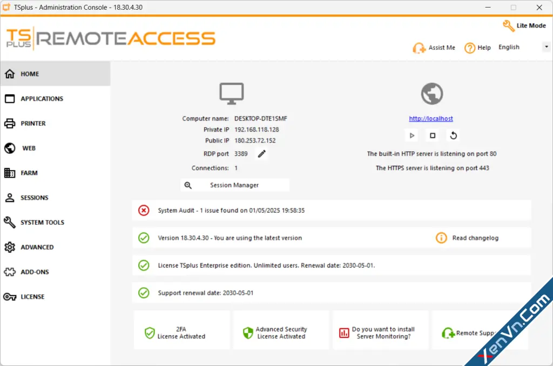The image size is (553, 366).
Task: Open the Advanced Security License Activated tile
Action: tap(281, 330)
